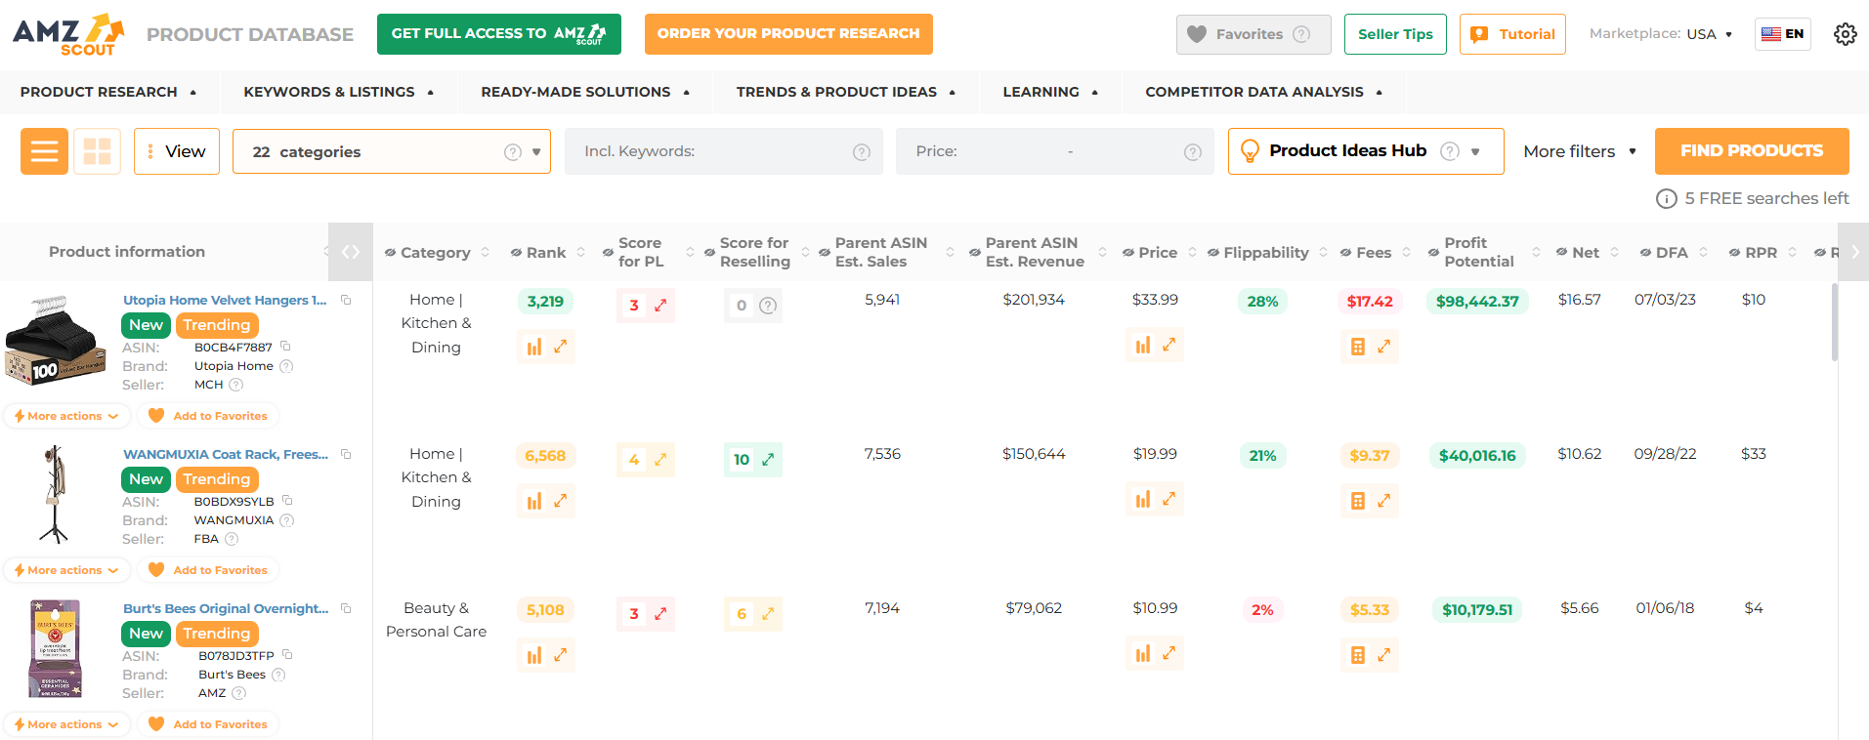The height and width of the screenshot is (740, 1869).
Task: Click the Favorites help question icon
Action: pos(1301,34)
